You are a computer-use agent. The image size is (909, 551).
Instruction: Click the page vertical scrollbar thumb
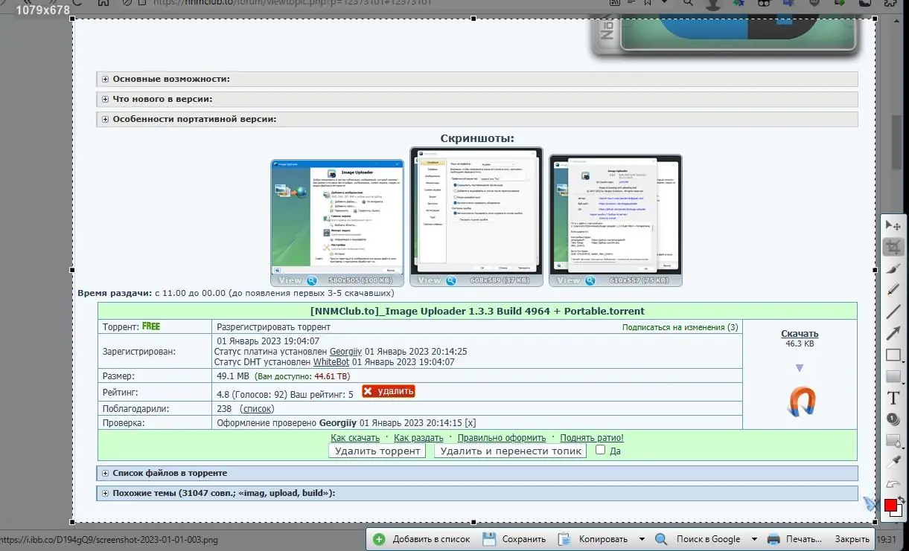tap(897, 141)
